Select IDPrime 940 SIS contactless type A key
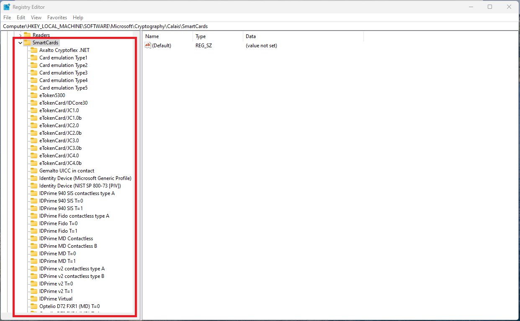 pos(77,193)
